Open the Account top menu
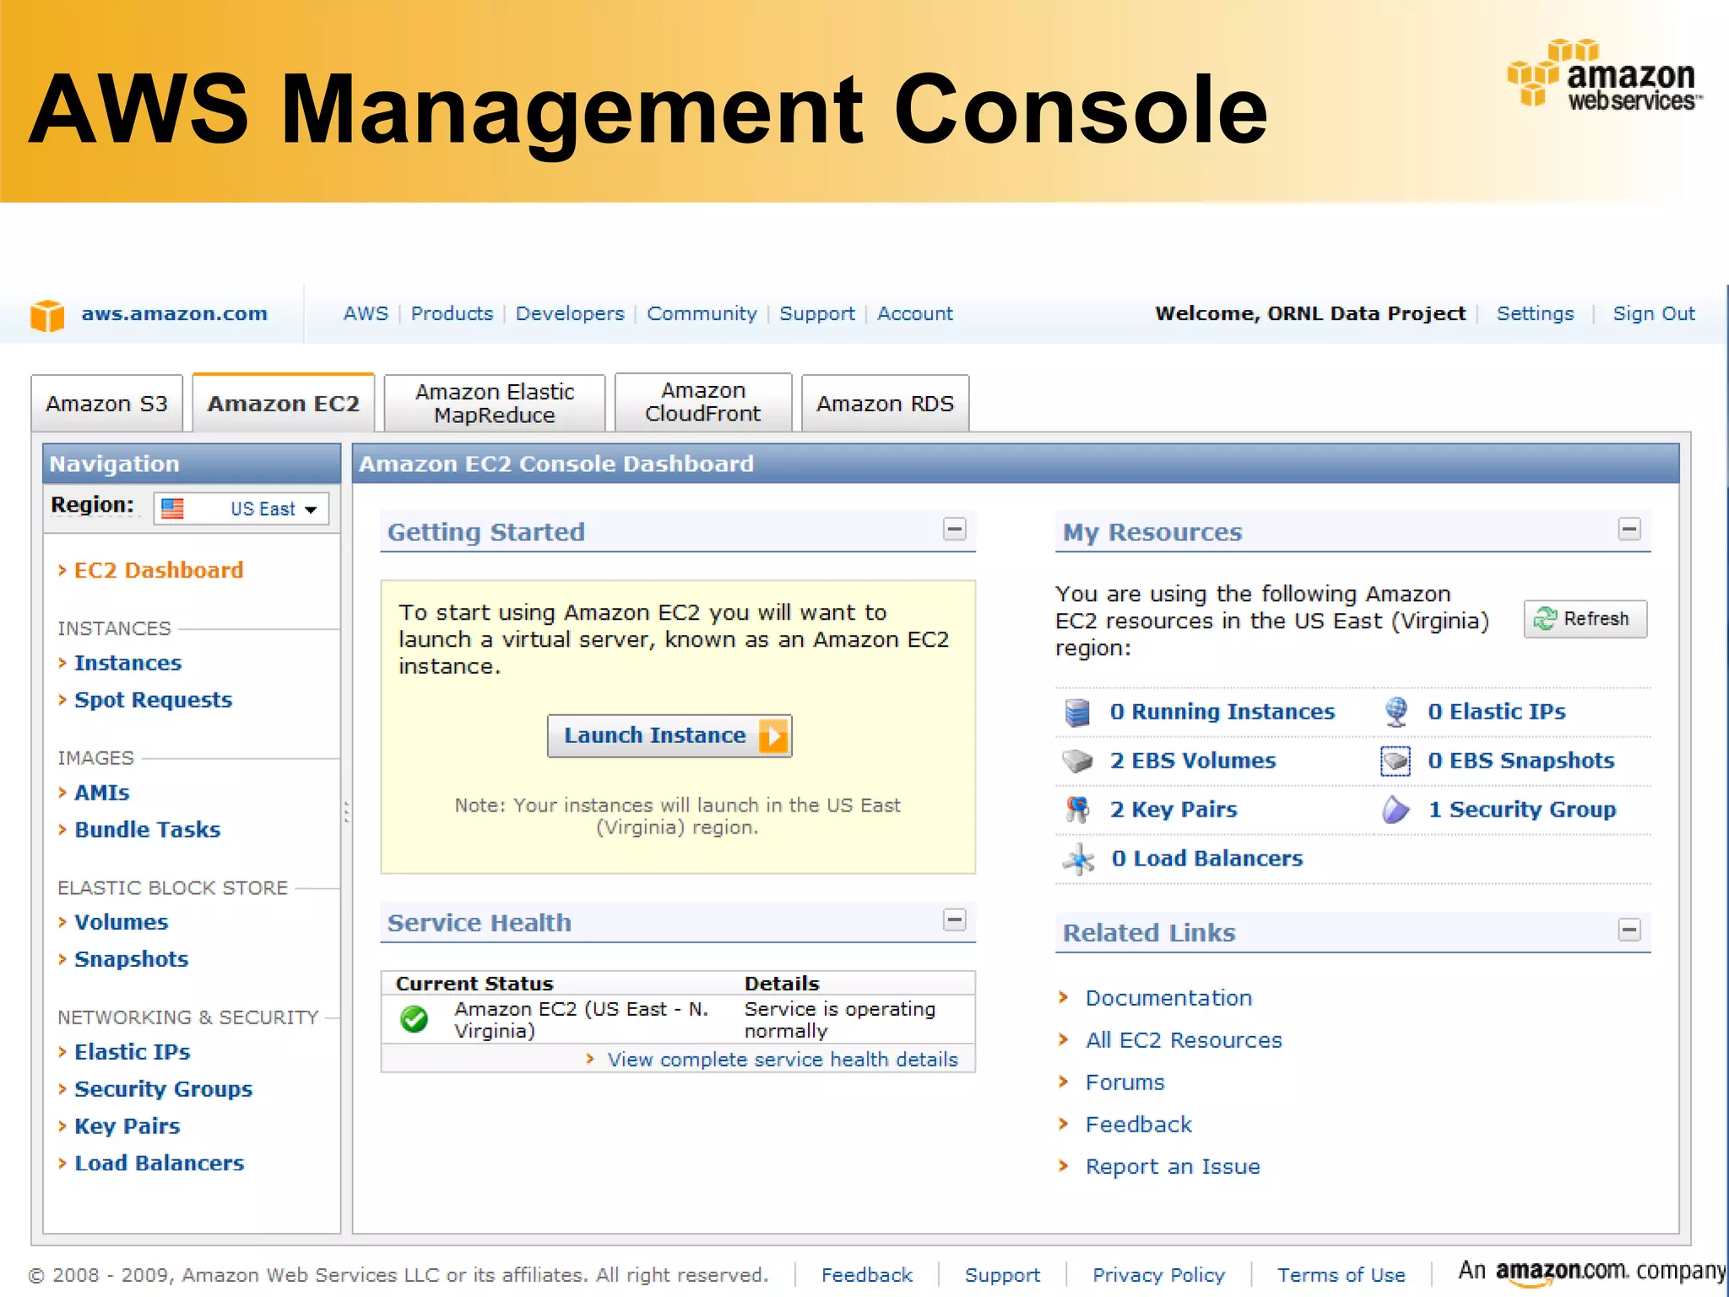This screenshot has height=1297, width=1729. tap(914, 313)
